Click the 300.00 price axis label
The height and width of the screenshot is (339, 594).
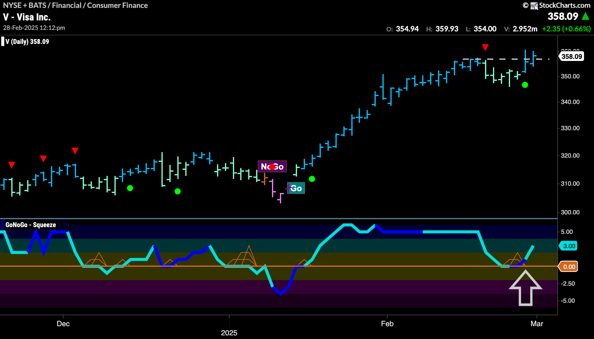(570, 212)
